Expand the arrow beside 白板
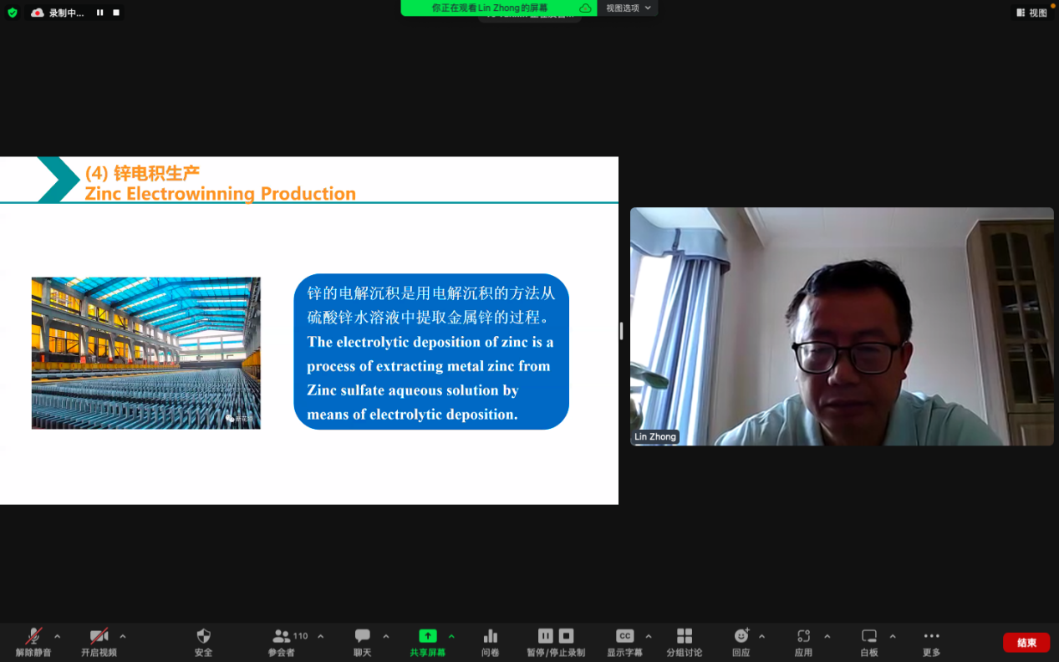1059x662 pixels. pyautogui.click(x=893, y=637)
